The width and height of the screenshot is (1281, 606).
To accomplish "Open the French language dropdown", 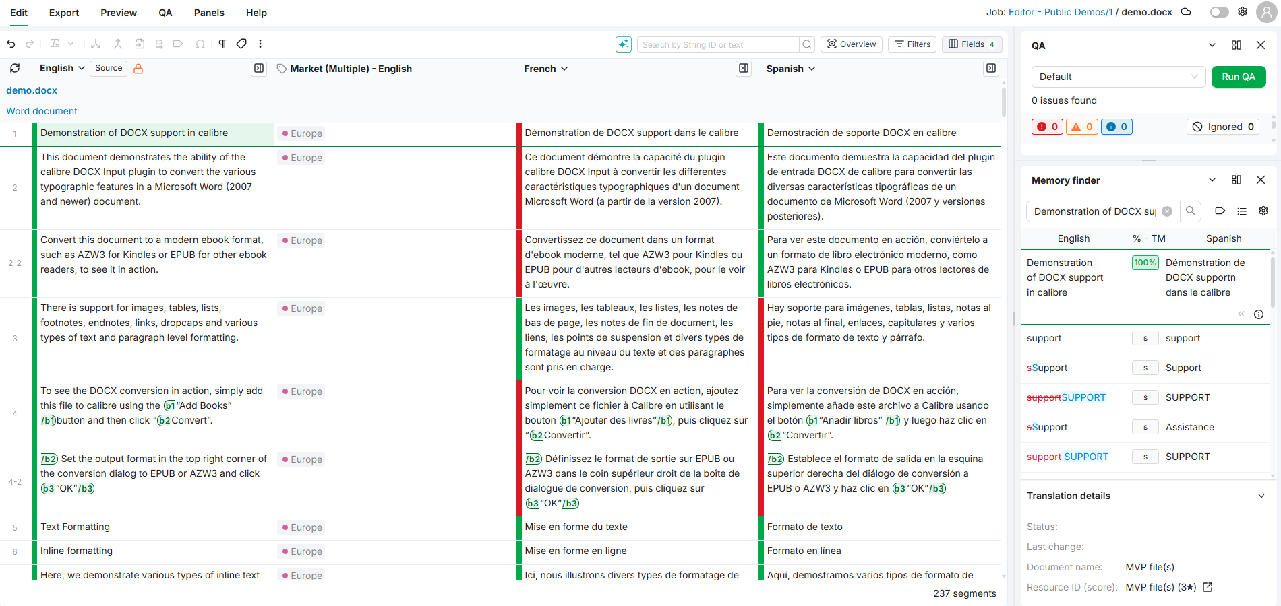I will [x=545, y=69].
